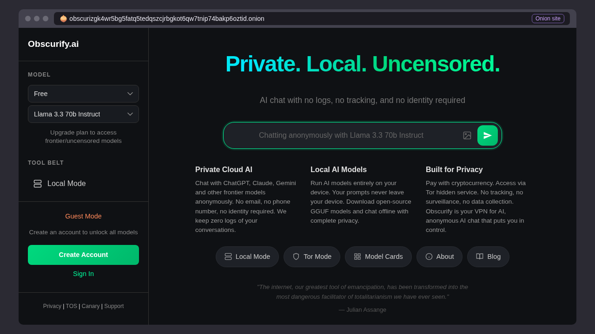Image resolution: width=595 pixels, height=334 pixels.
Task: Select Local Mode in the Tool Belt sidebar
Action: point(83,184)
